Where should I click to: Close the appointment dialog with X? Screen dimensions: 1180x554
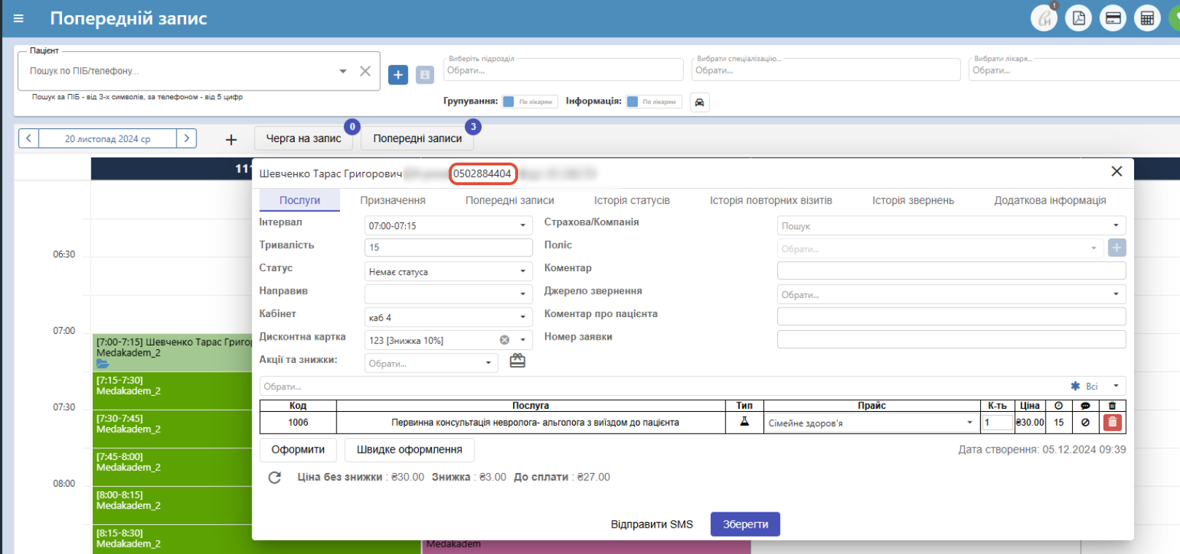tap(1117, 171)
